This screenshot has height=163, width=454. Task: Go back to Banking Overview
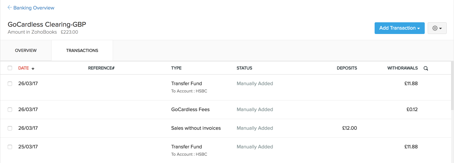34,8
